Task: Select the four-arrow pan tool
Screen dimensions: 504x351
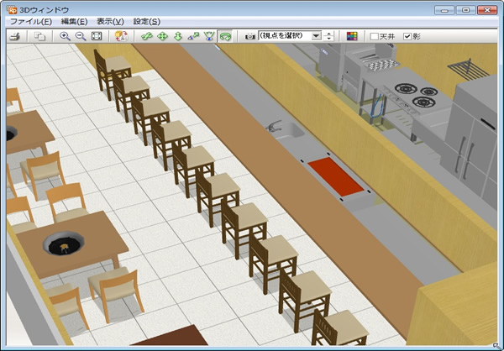Action: (x=162, y=36)
